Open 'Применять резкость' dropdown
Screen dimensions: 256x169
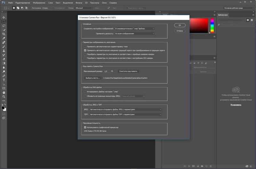pos(135,34)
